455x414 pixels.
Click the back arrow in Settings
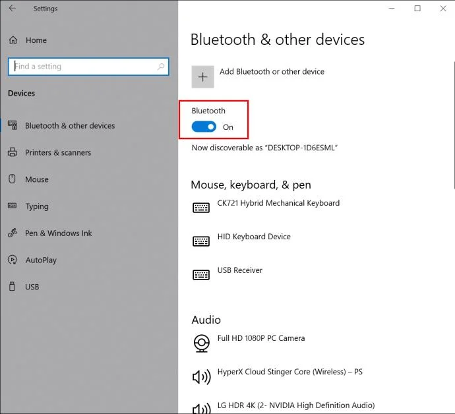(12, 9)
